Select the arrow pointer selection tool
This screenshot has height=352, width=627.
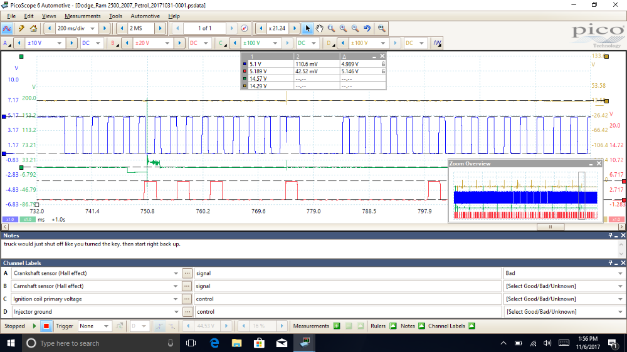[307, 28]
